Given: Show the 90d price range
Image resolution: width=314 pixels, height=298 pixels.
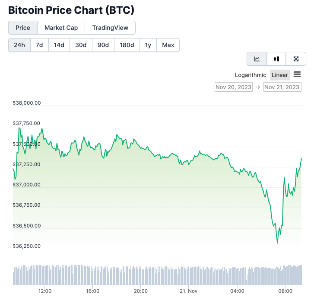Looking at the screenshot, I should pyautogui.click(x=103, y=45).
